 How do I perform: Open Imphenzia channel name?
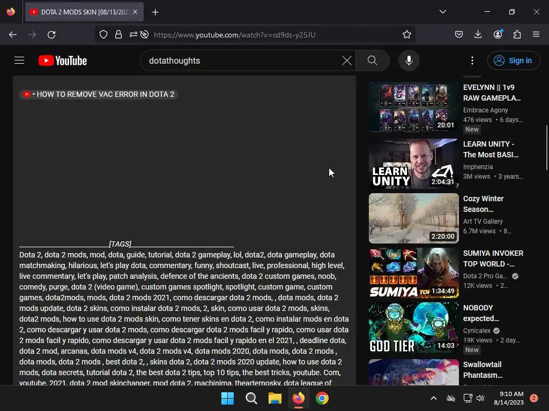[478, 167]
